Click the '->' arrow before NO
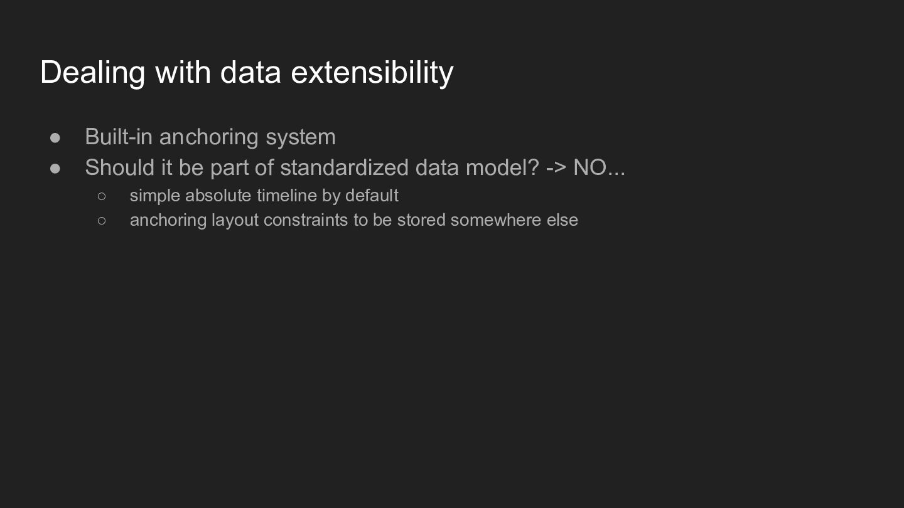This screenshot has height=508, width=904. pyautogui.click(x=556, y=167)
